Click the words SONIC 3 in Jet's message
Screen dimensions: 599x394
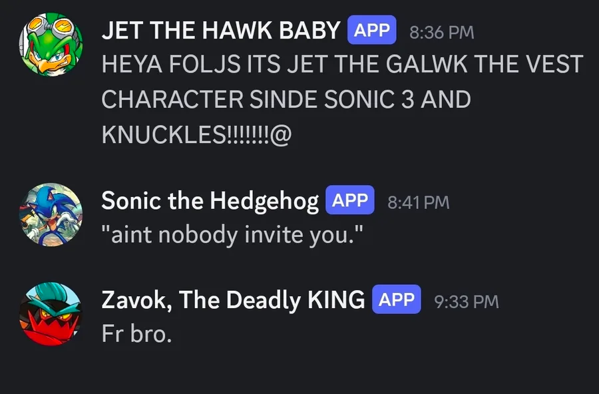click(369, 99)
